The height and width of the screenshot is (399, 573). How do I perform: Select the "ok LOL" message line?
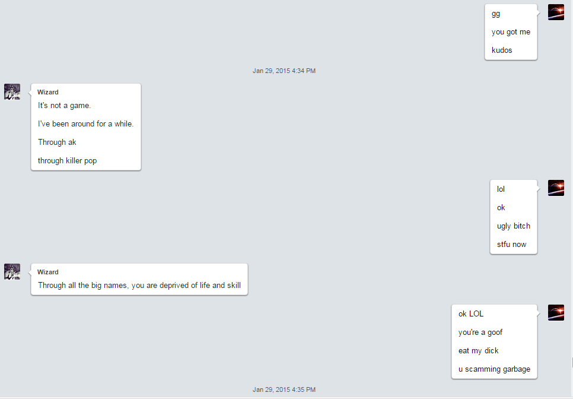click(x=471, y=313)
